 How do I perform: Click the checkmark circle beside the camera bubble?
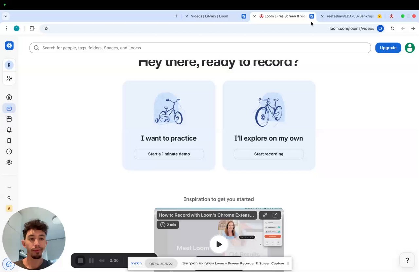click(x=9, y=264)
